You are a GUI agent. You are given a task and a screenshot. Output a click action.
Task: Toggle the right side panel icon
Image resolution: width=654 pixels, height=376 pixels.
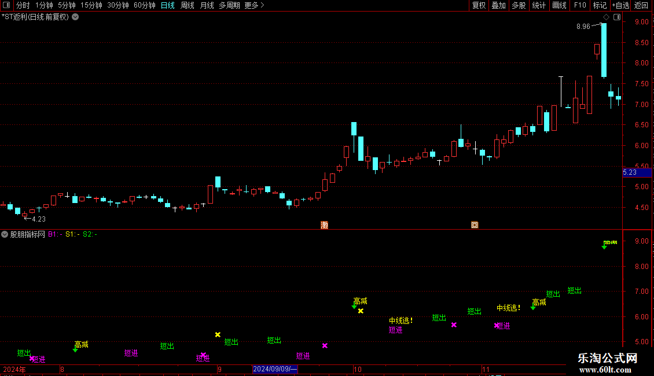tap(617, 17)
